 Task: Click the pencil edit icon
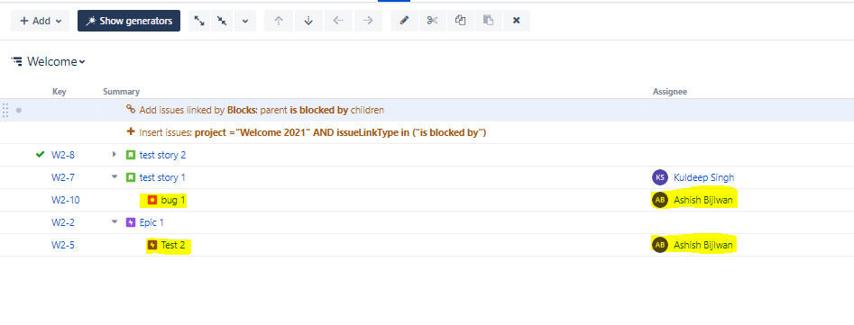pyautogui.click(x=404, y=21)
